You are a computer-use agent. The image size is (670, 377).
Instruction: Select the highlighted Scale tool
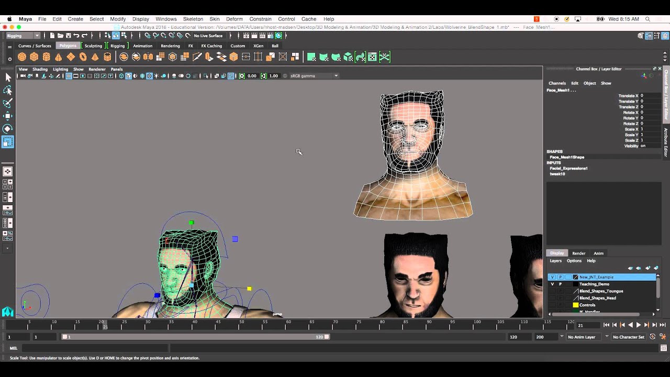(8, 142)
